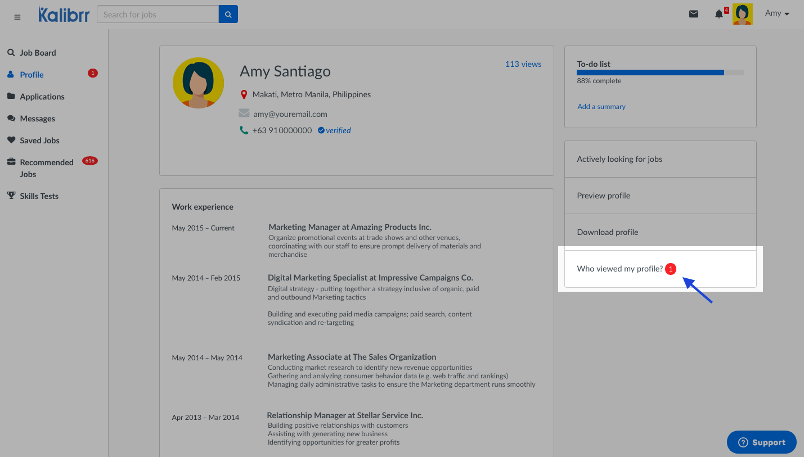Viewport: 804px width, 457px height.
Task: Open the notifications bell icon
Action: click(719, 14)
